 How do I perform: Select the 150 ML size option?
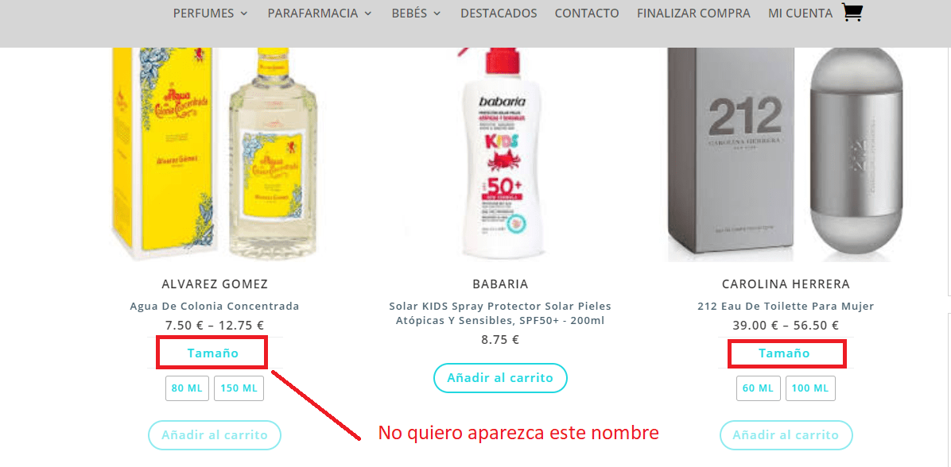[239, 388]
